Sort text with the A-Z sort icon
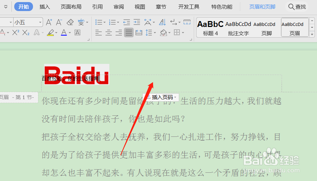 click(162, 22)
